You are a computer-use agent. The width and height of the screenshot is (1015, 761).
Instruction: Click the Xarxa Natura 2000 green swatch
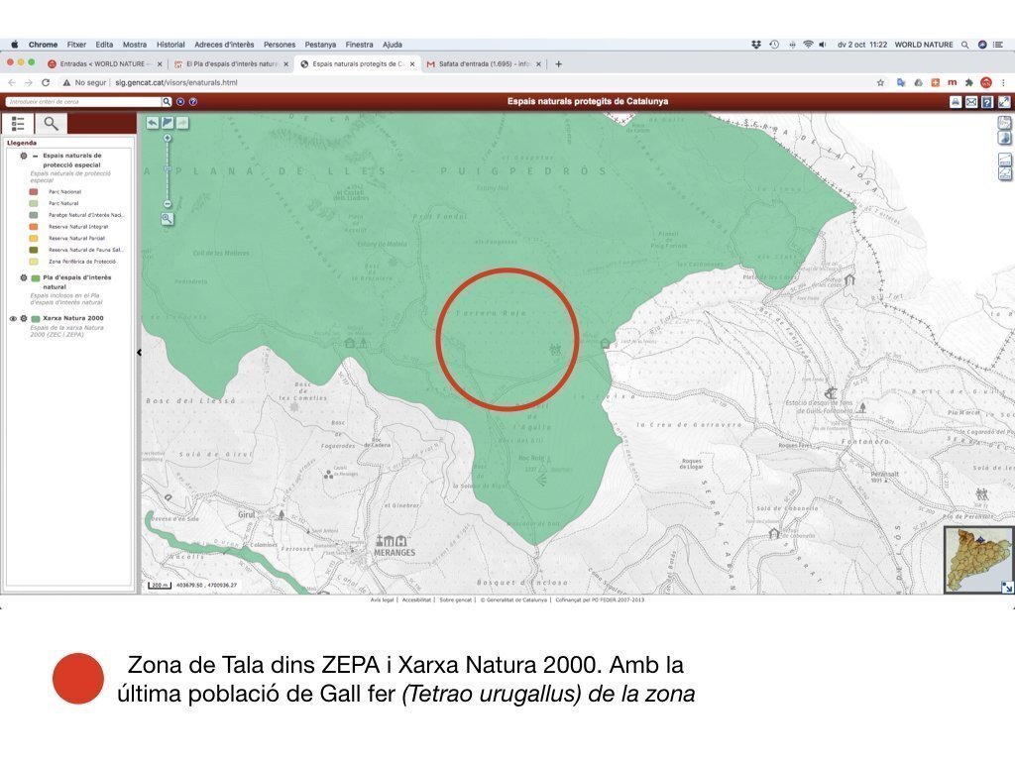(36, 318)
